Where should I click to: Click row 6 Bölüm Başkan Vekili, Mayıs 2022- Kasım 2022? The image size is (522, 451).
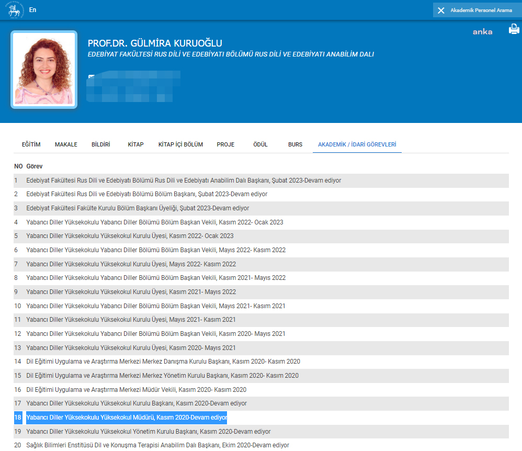click(x=261, y=250)
